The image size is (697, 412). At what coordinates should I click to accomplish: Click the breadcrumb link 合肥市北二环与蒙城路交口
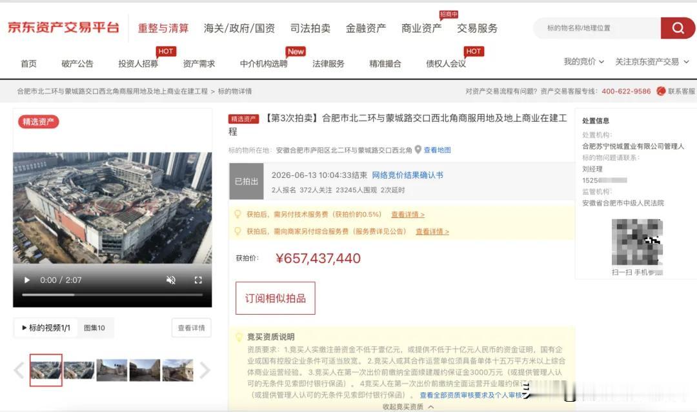pyautogui.click(x=112, y=92)
